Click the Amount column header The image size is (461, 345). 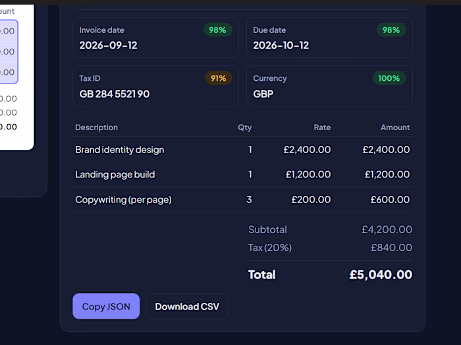[395, 127]
